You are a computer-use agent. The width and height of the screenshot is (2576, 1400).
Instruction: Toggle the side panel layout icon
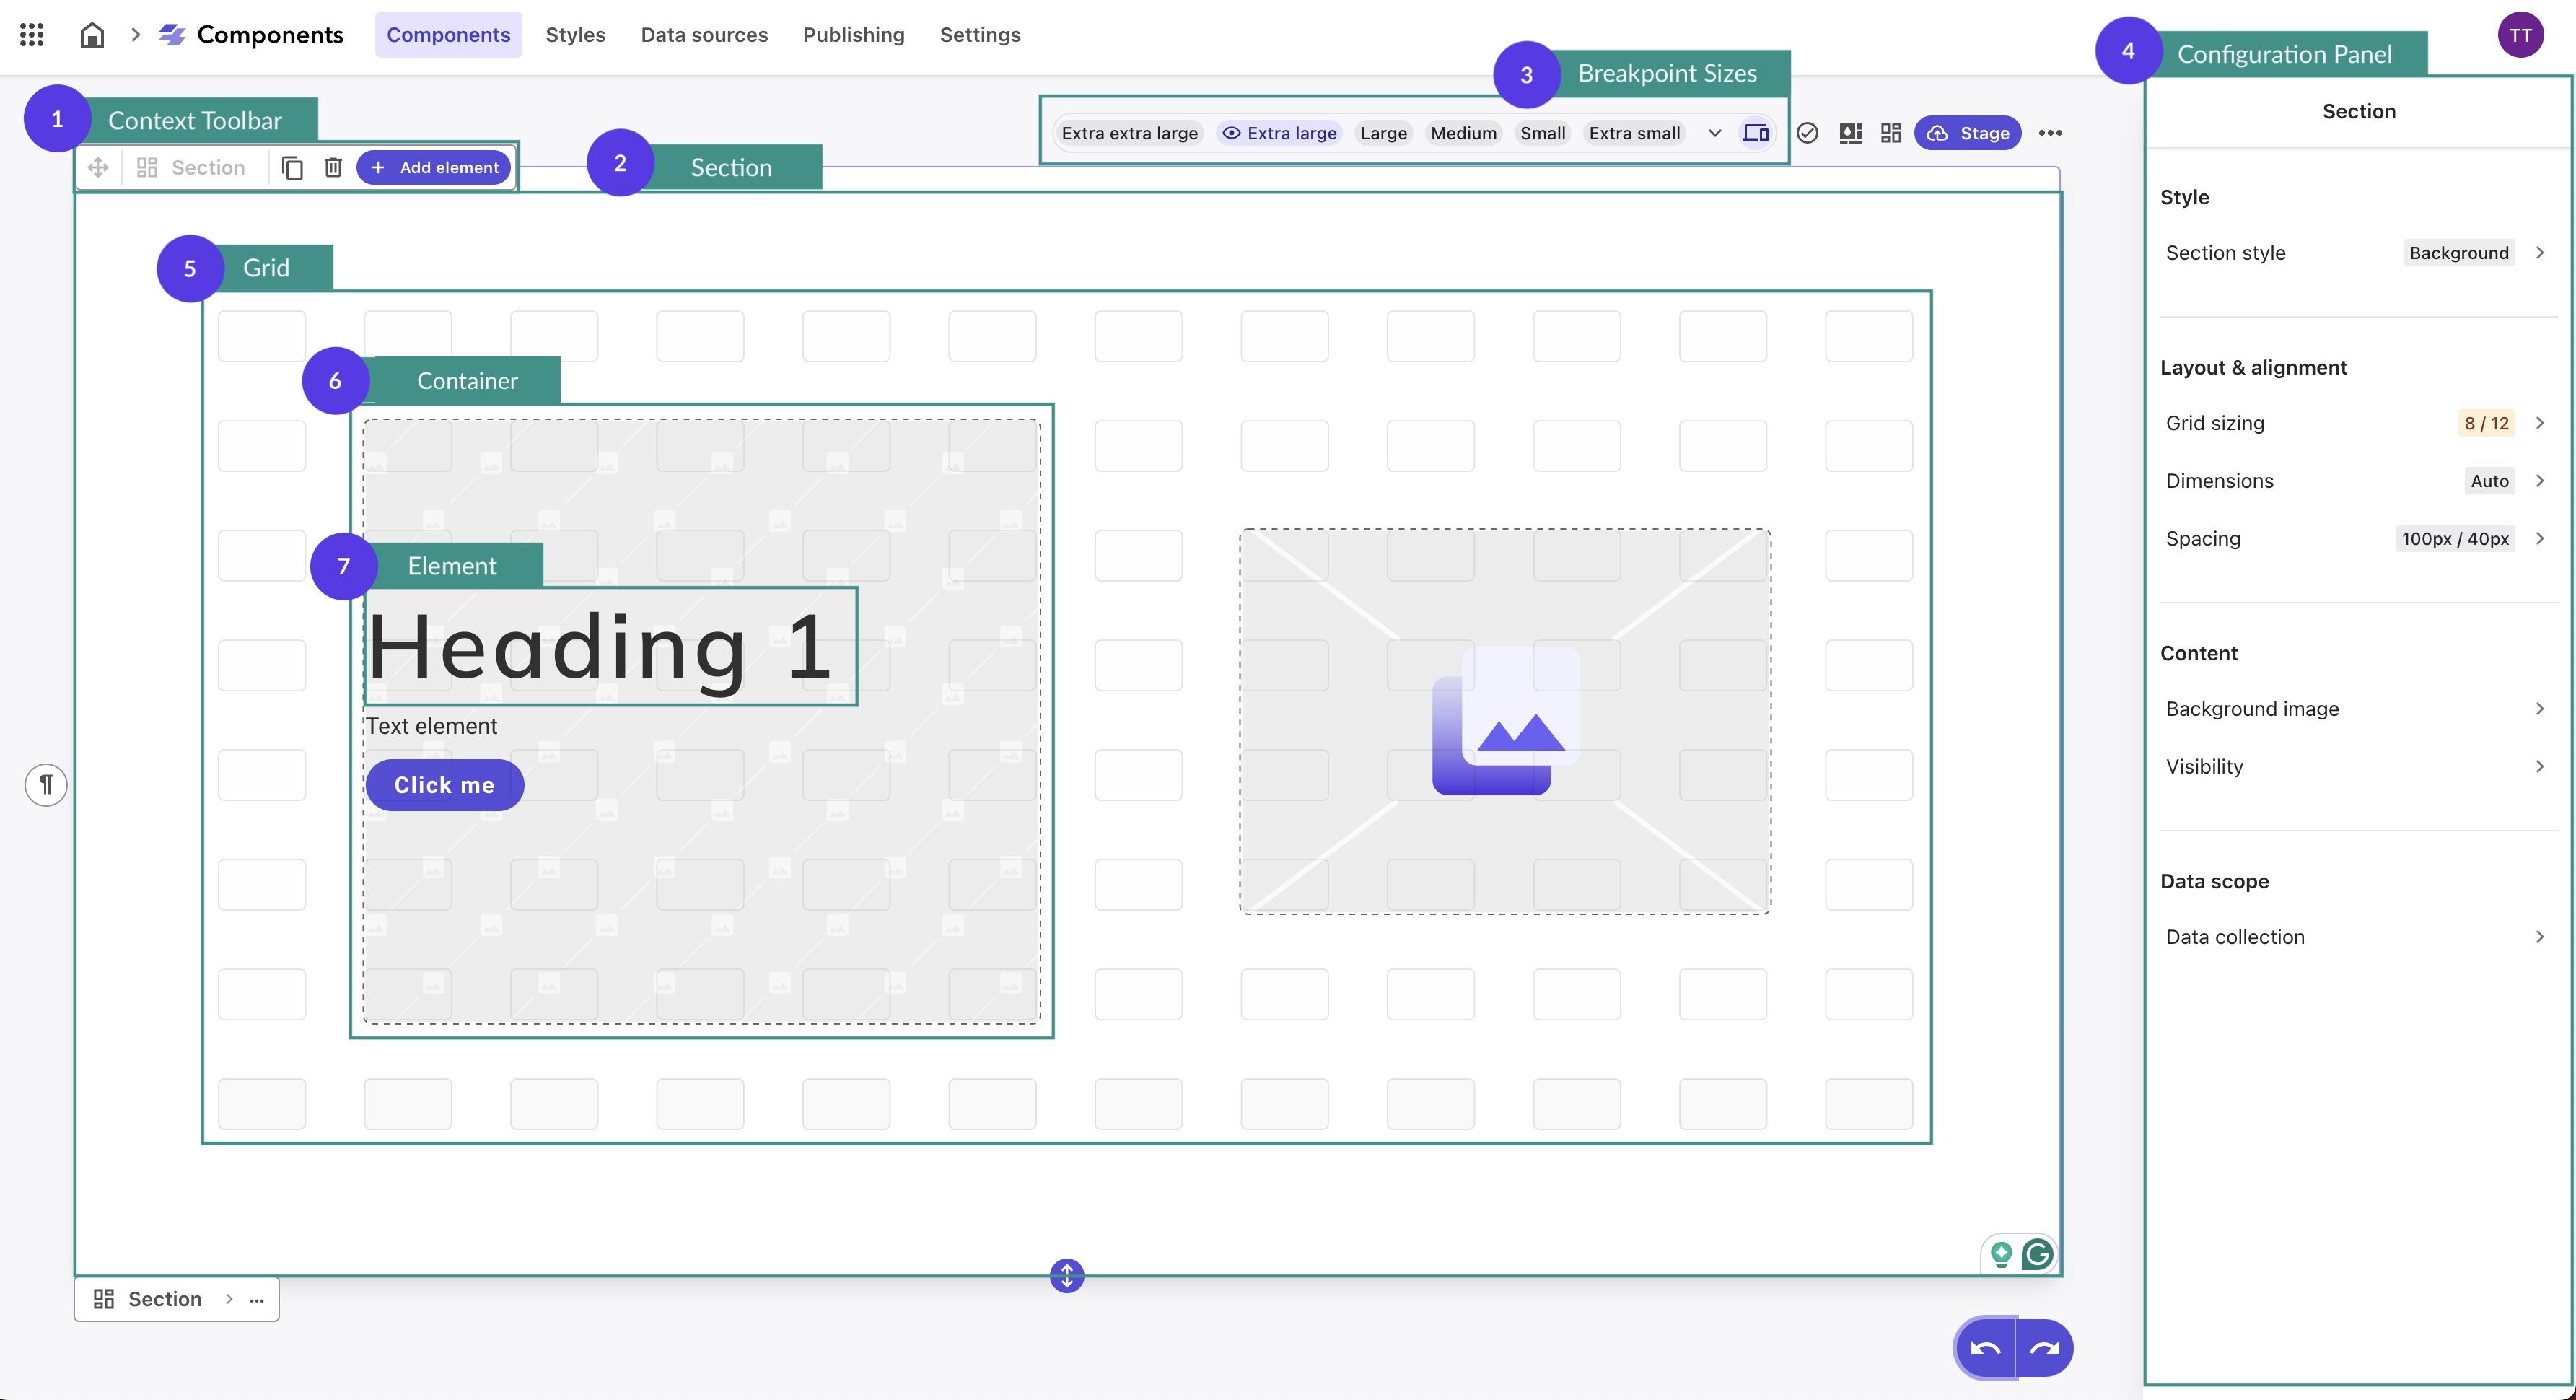pyautogui.click(x=1851, y=133)
